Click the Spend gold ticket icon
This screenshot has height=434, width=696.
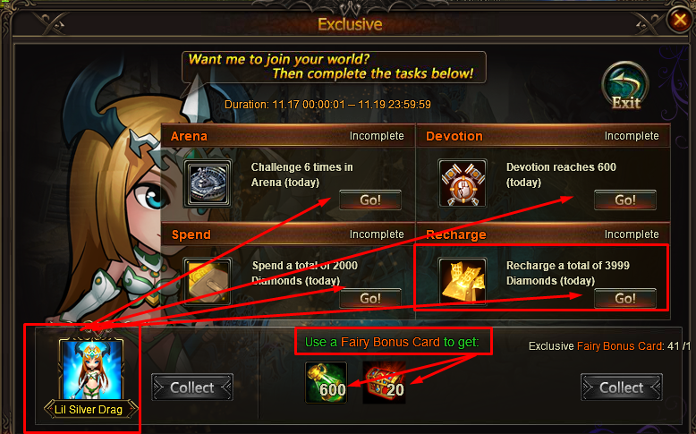point(208,282)
